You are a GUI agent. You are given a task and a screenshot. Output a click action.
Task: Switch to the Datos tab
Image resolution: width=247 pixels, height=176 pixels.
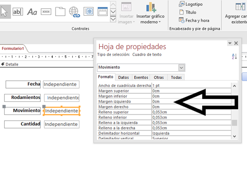tap(123, 77)
